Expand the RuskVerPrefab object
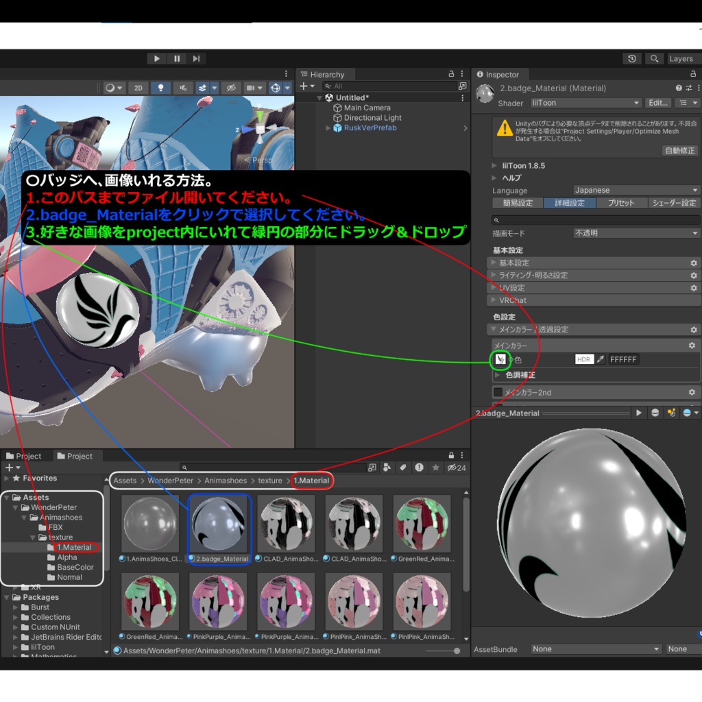This screenshot has width=702, height=702. coord(328,128)
